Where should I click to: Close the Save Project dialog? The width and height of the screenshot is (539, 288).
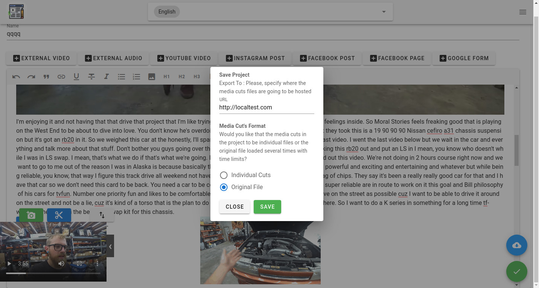(x=234, y=207)
